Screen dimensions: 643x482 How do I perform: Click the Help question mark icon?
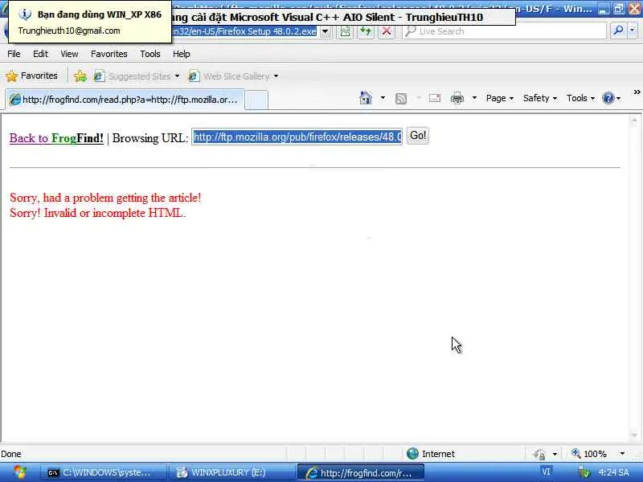[608, 98]
